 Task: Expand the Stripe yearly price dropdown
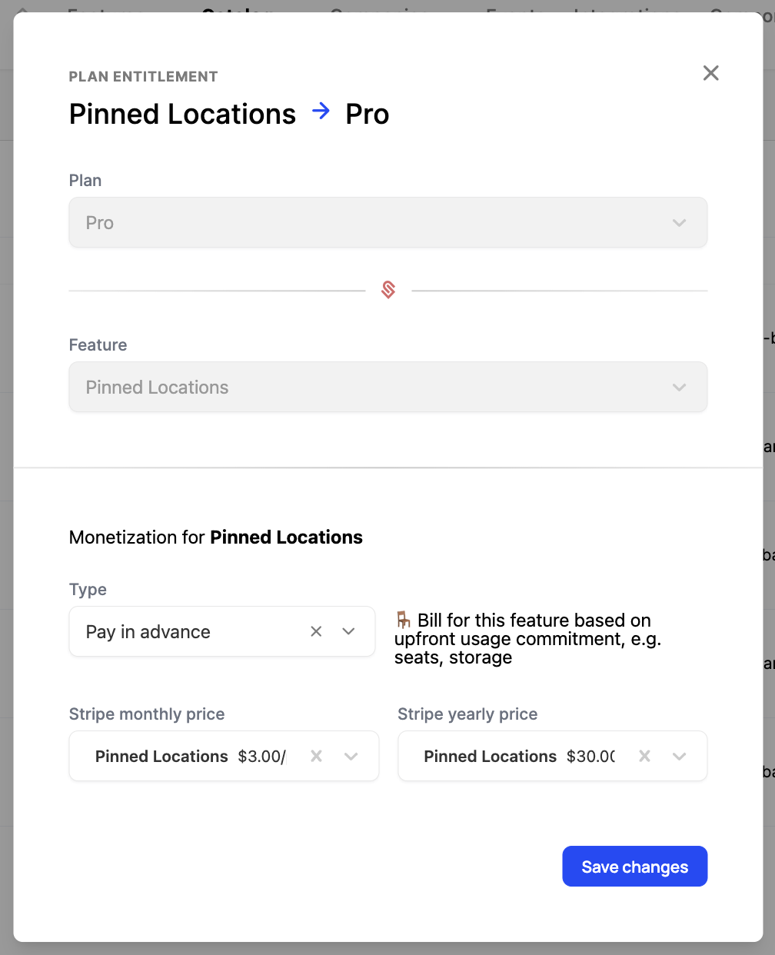679,756
